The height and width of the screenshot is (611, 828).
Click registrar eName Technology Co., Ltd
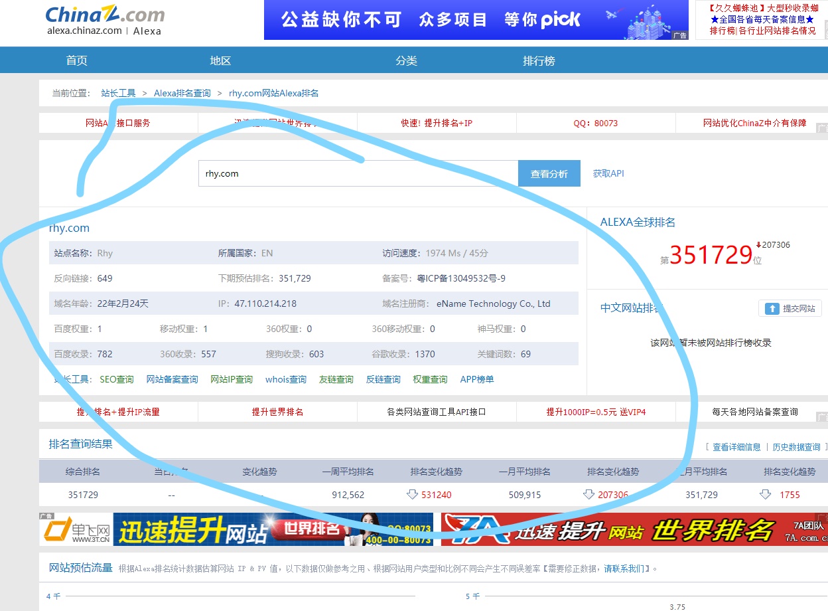pyautogui.click(x=494, y=304)
